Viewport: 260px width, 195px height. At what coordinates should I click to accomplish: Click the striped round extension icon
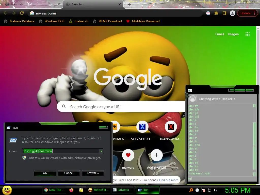[208, 13]
